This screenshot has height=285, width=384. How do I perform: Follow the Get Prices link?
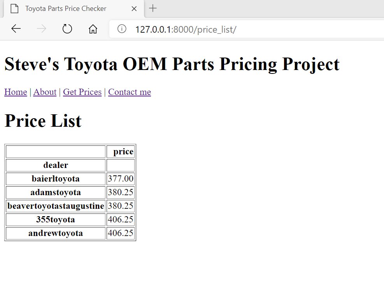click(x=82, y=92)
